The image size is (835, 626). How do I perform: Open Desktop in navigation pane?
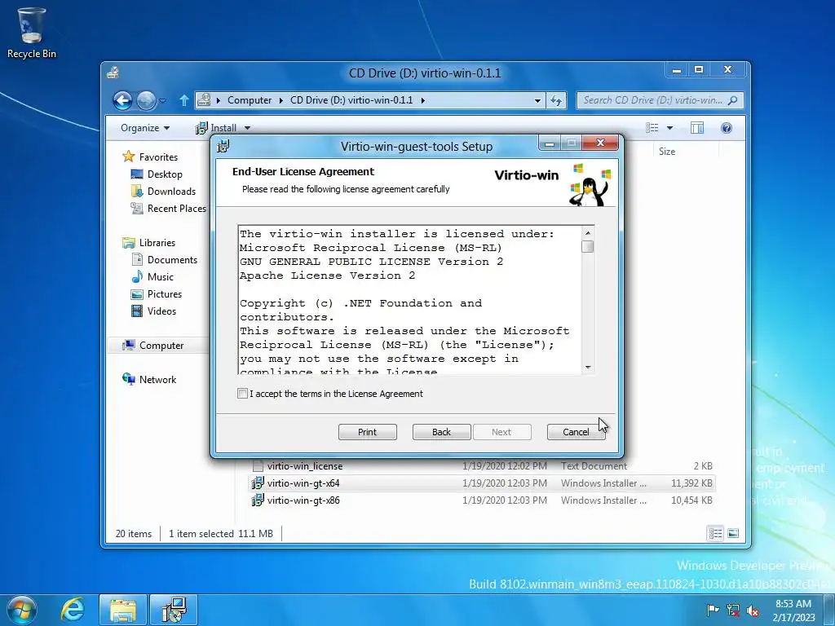coord(165,174)
